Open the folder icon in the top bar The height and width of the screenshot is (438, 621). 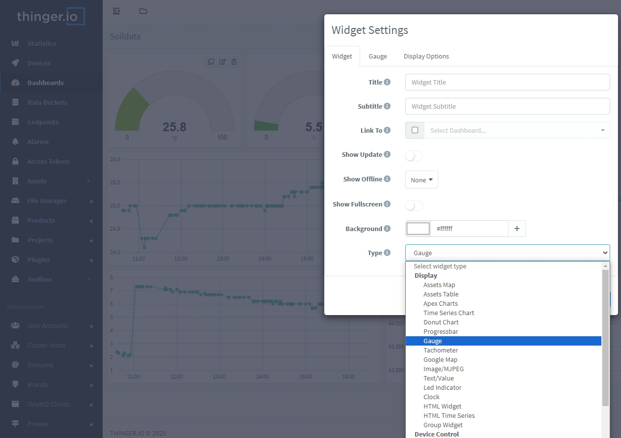click(143, 11)
